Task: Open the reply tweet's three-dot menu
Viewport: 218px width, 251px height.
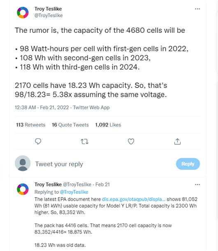Action: [197, 184]
